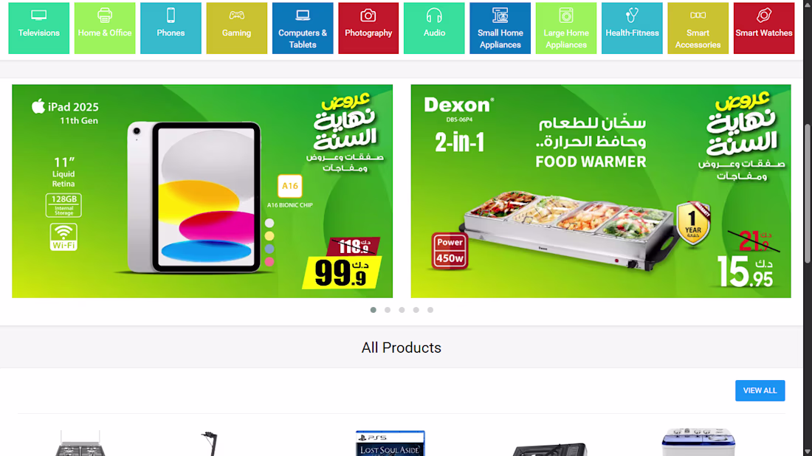The width and height of the screenshot is (812, 456).
Task: Select the first carousel slide dot
Action: (x=373, y=310)
